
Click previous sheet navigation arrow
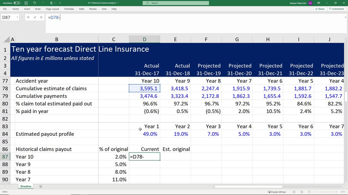click(x=6, y=186)
